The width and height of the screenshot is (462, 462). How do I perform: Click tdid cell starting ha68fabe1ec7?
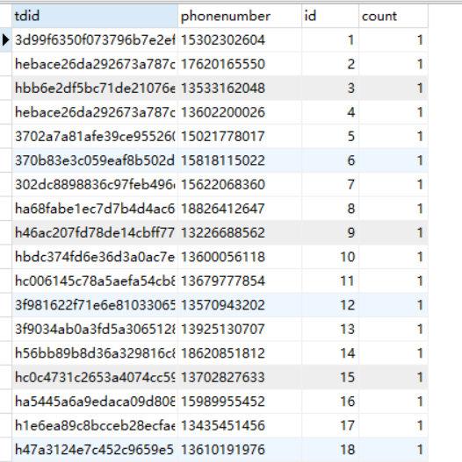coord(95,209)
